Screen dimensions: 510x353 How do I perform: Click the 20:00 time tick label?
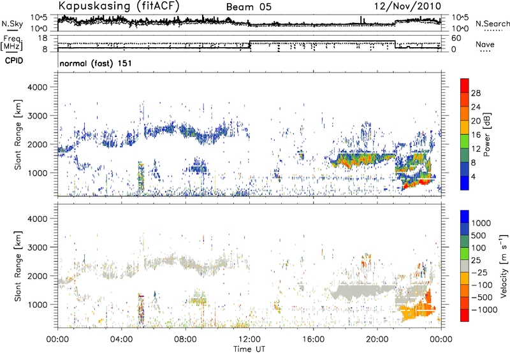coord(377,340)
